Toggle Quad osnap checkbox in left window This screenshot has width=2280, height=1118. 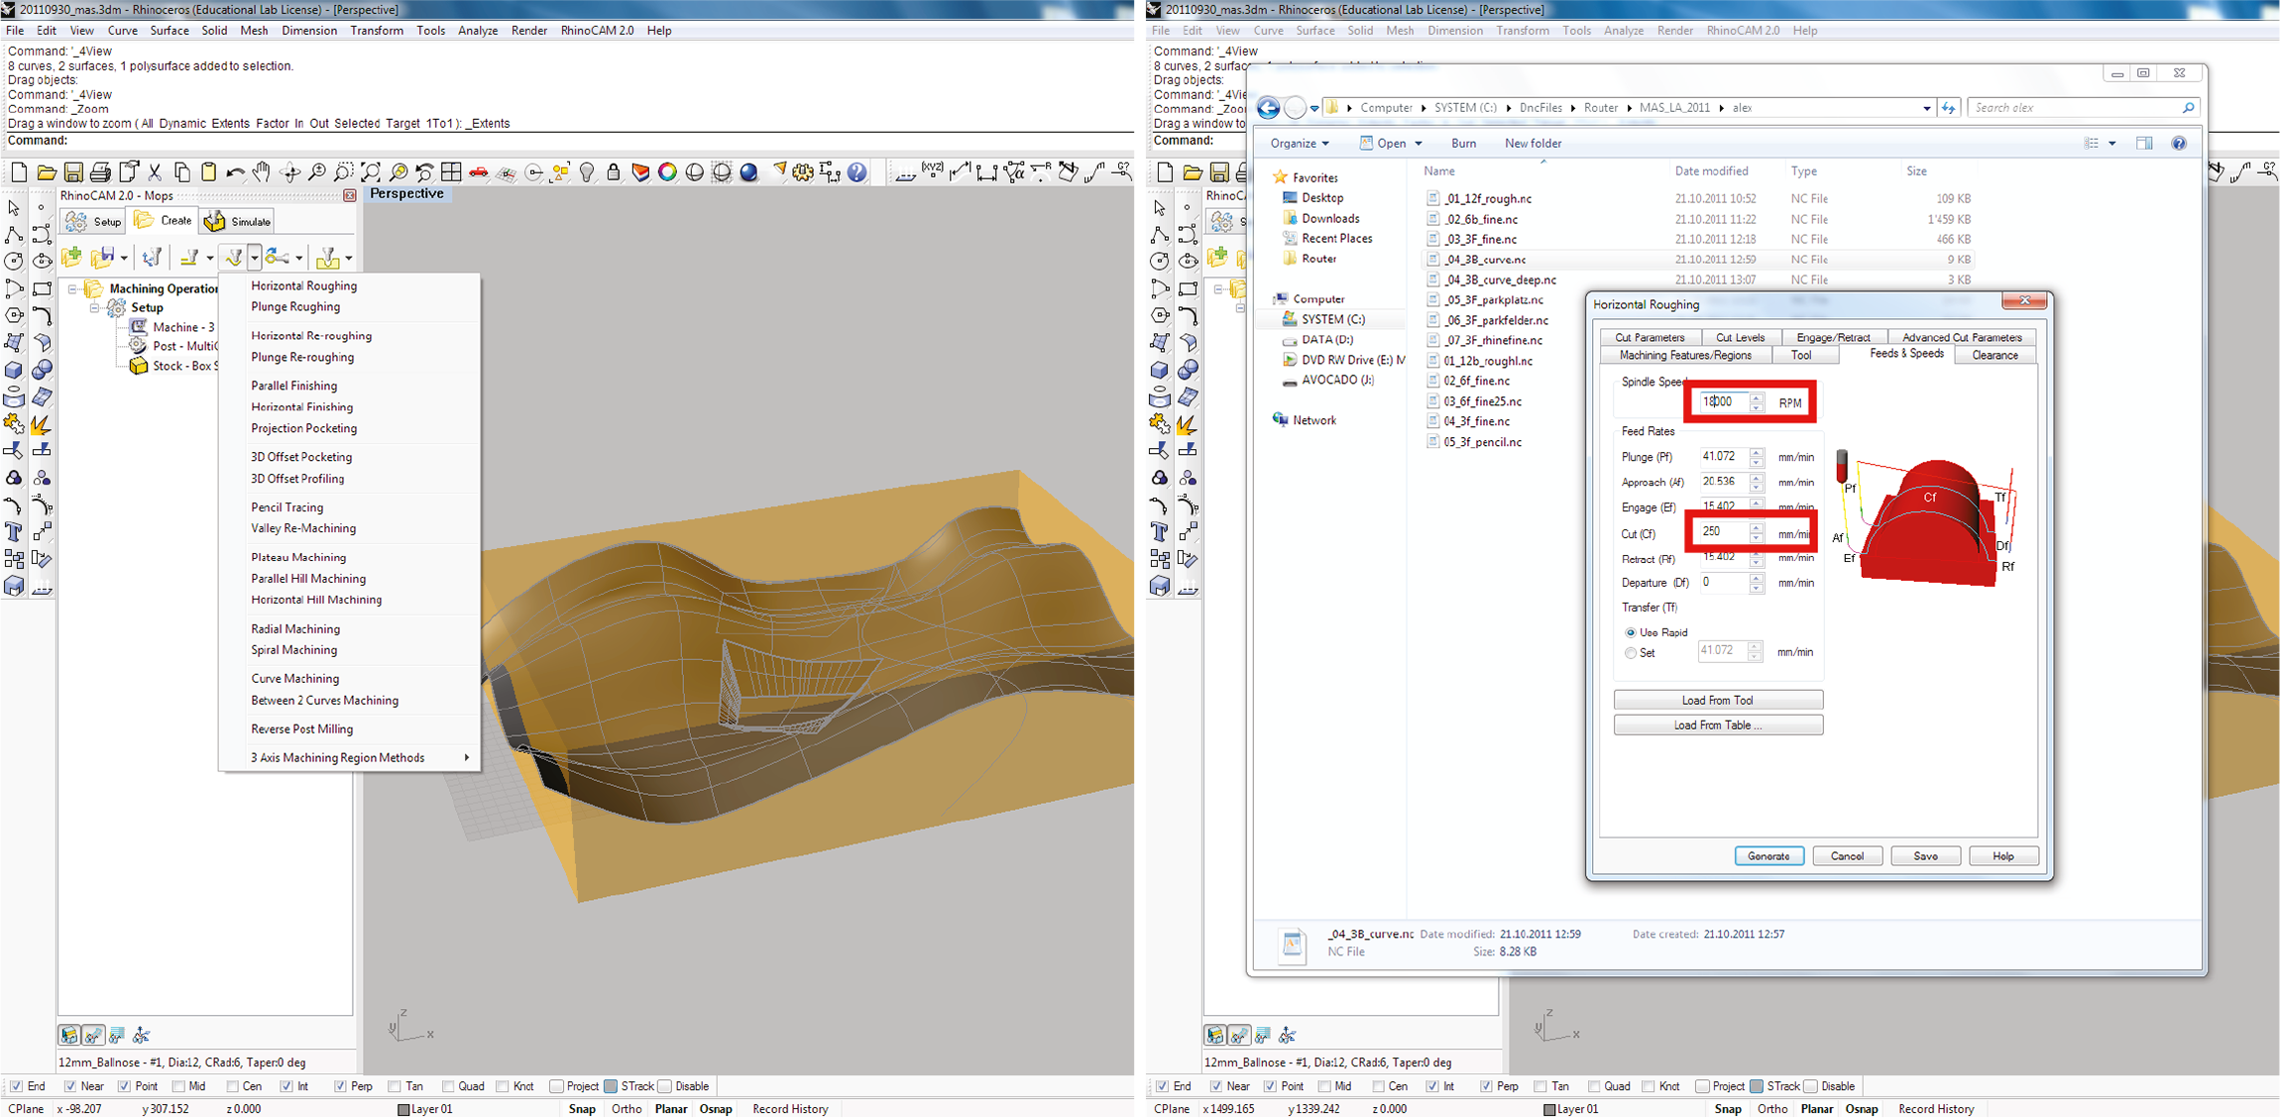448,1086
